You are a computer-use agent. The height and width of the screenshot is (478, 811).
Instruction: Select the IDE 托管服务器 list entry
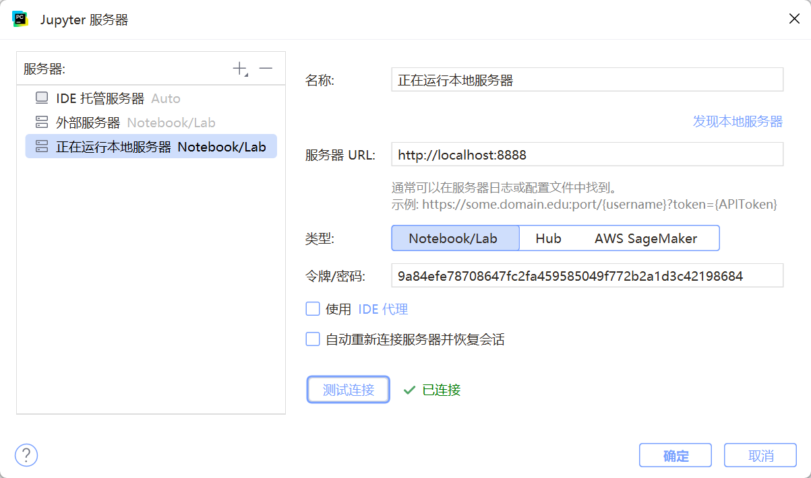coord(151,98)
